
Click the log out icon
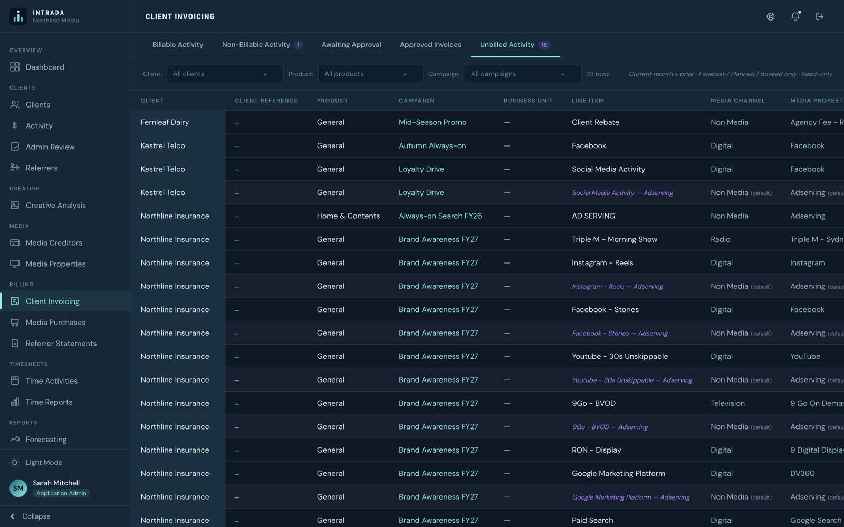819,16
